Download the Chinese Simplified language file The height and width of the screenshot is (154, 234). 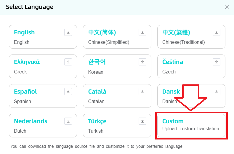(142, 32)
